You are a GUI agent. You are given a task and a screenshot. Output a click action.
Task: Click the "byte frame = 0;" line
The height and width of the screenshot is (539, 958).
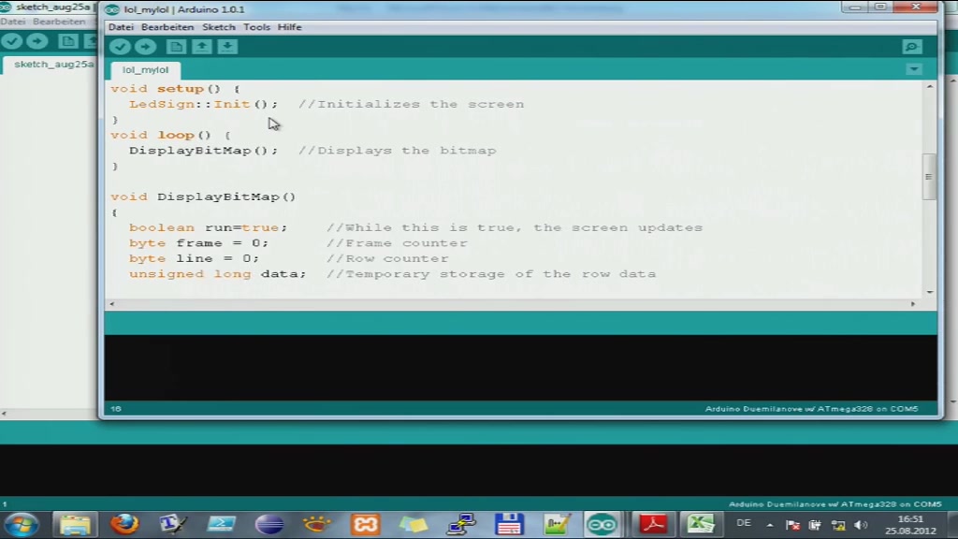click(198, 242)
